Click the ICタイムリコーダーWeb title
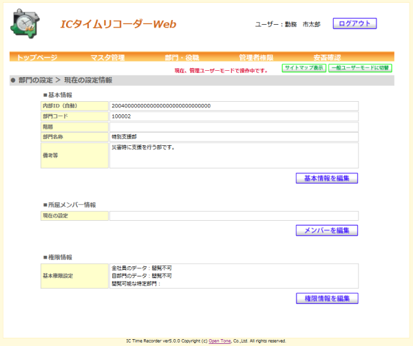 [118, 24]
